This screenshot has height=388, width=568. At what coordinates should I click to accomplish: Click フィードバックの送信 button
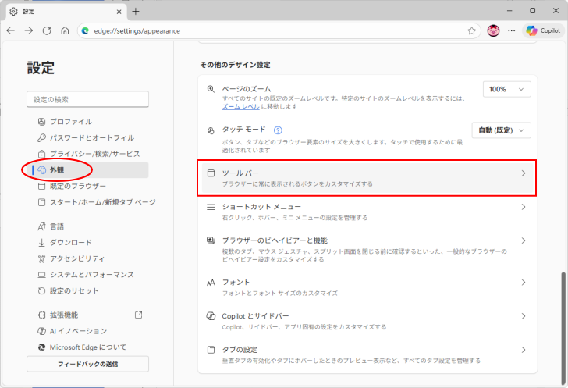click(x=87, y=364)
